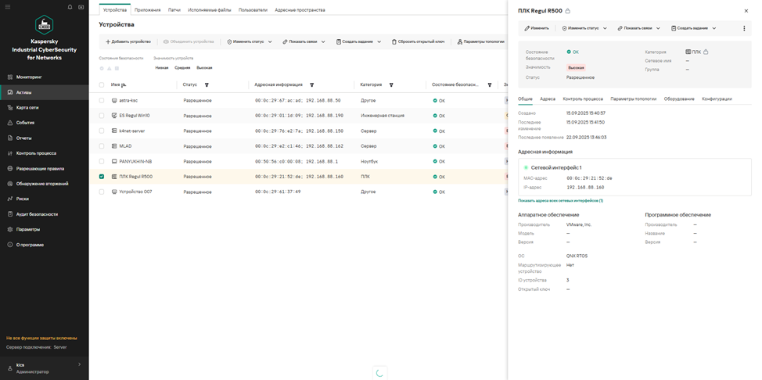
Task: Switch to Адресные пространства tab
Action: [x=300, y=9]
